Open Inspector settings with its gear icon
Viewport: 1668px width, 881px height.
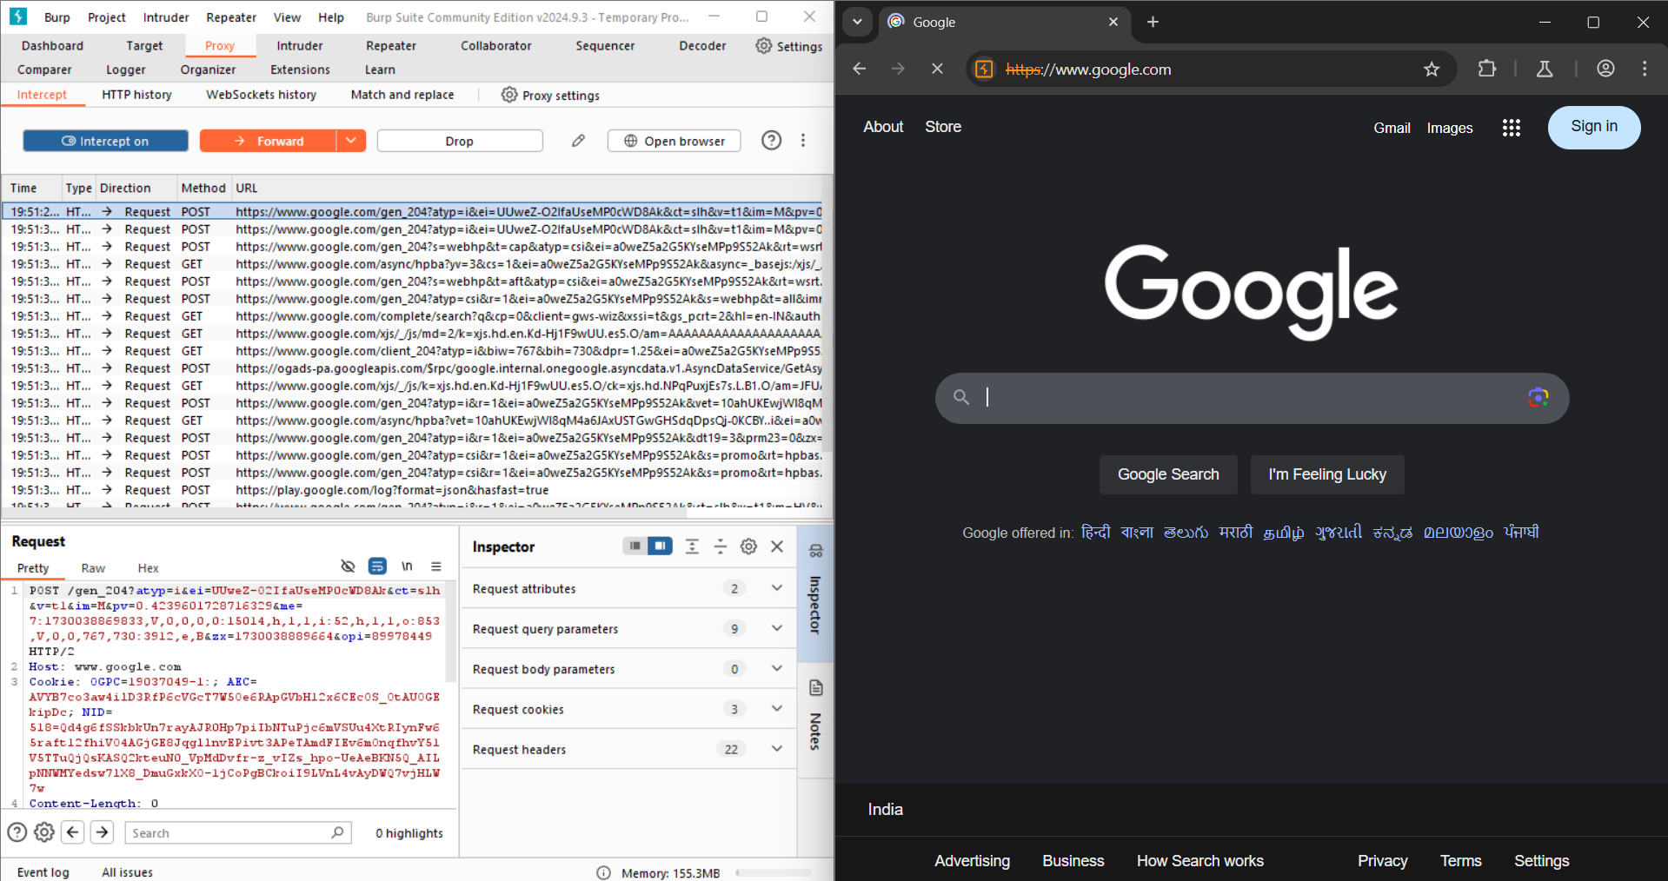748,546
